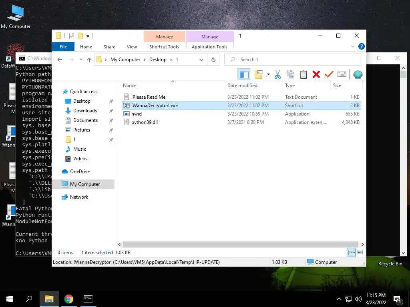Click Desktop in the address breadcrumb
Screen dimensions: 410x307
[x=158, y=60]
